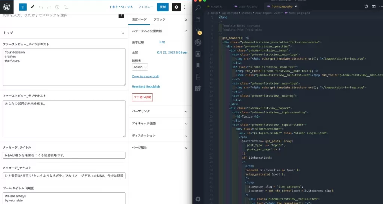This screenshot has height=204, width=383.
Task: Toggle the gear settings sidebar button
Action: pos(176,7)
